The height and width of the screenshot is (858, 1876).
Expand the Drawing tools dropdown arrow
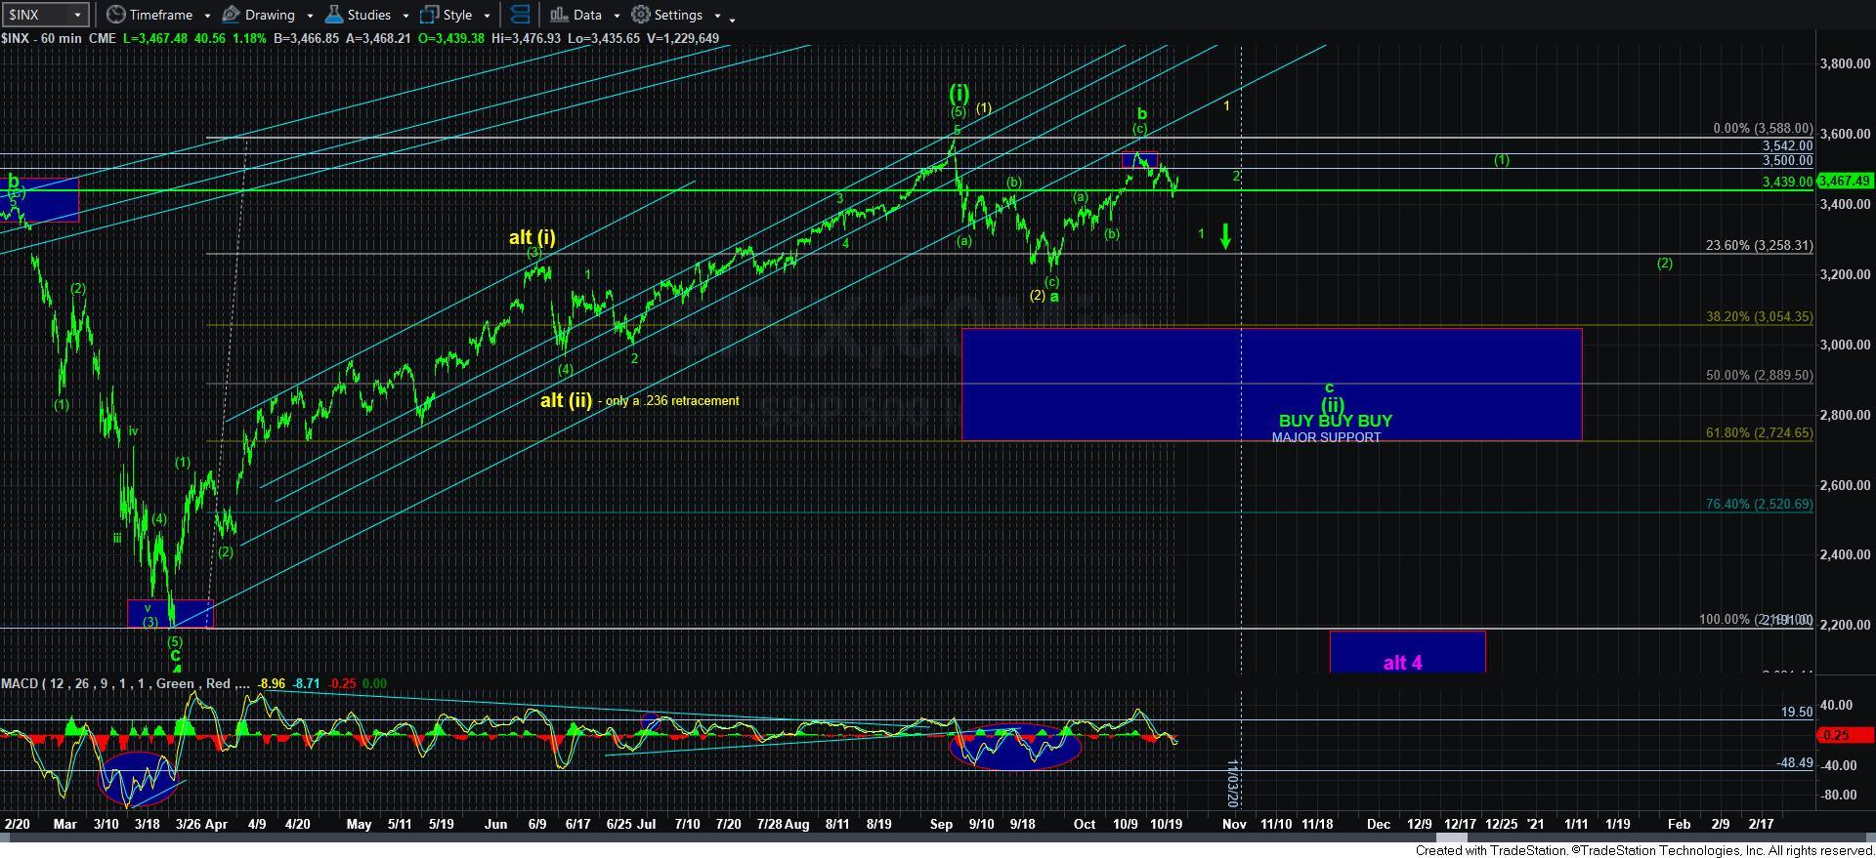coord(309,16)
